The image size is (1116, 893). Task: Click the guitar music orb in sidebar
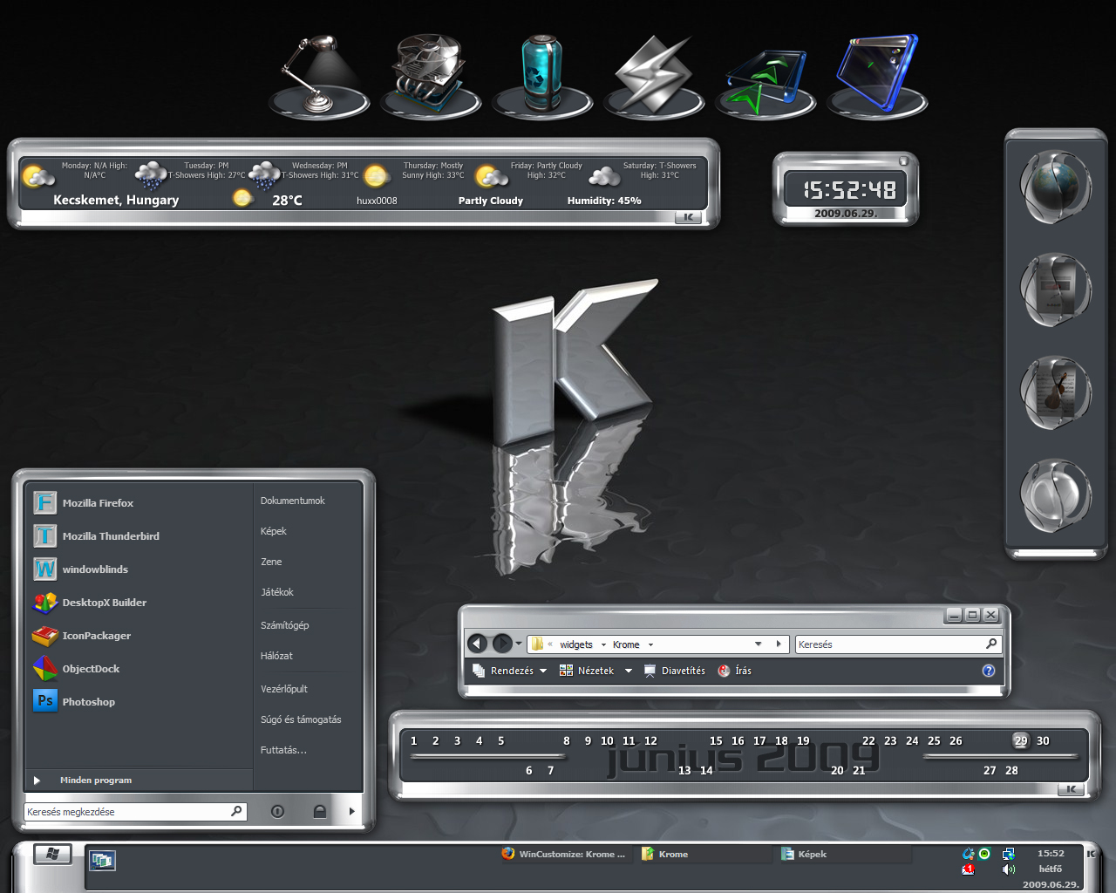(1056, 392)
